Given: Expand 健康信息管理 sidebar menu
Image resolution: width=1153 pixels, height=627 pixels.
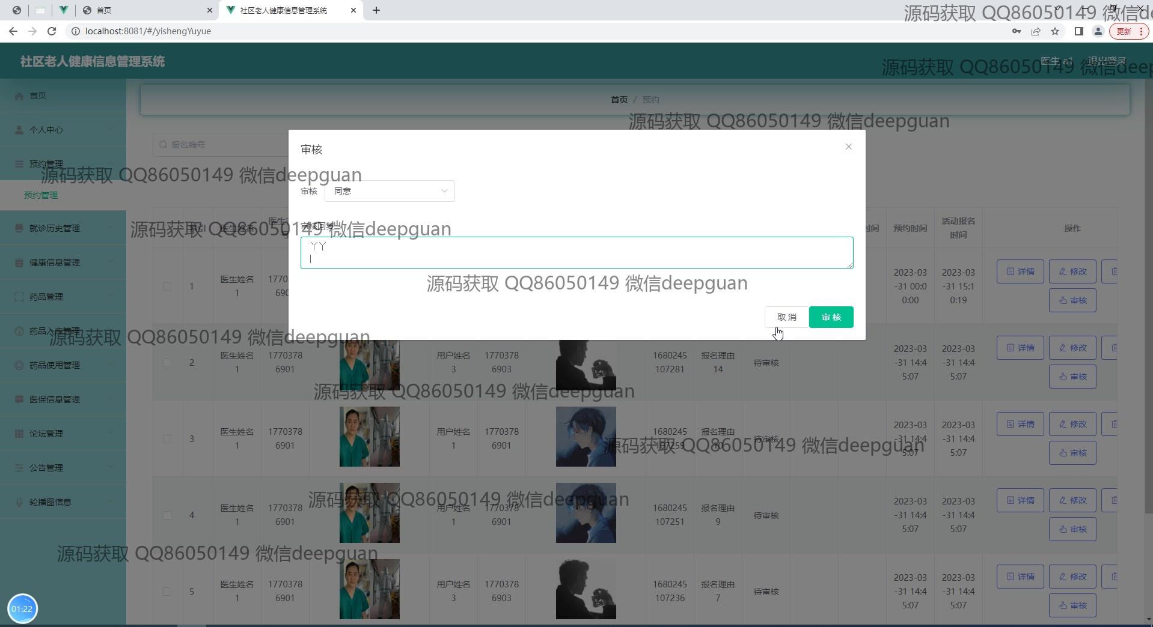Looking at the screenshot, I should [x=63, y=262].
